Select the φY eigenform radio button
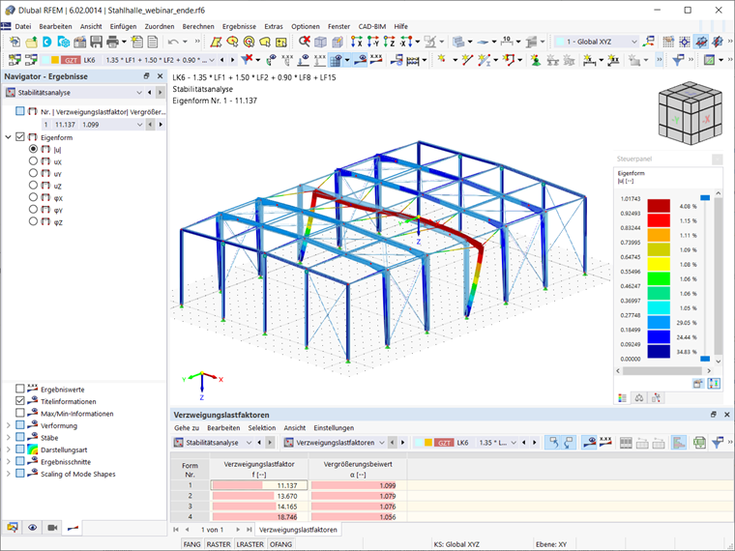The image size is (735, 551). (33, 210)
